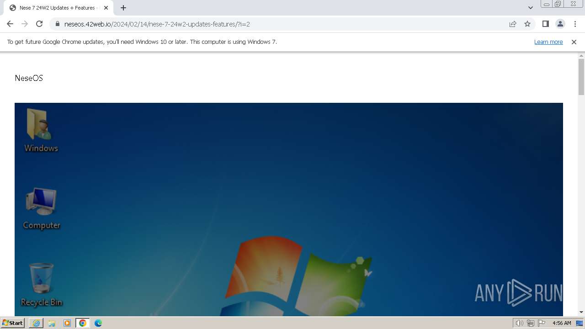Select the Nese 7 24W2 Updates tab
585x329 pixels.
coord(58,8)
